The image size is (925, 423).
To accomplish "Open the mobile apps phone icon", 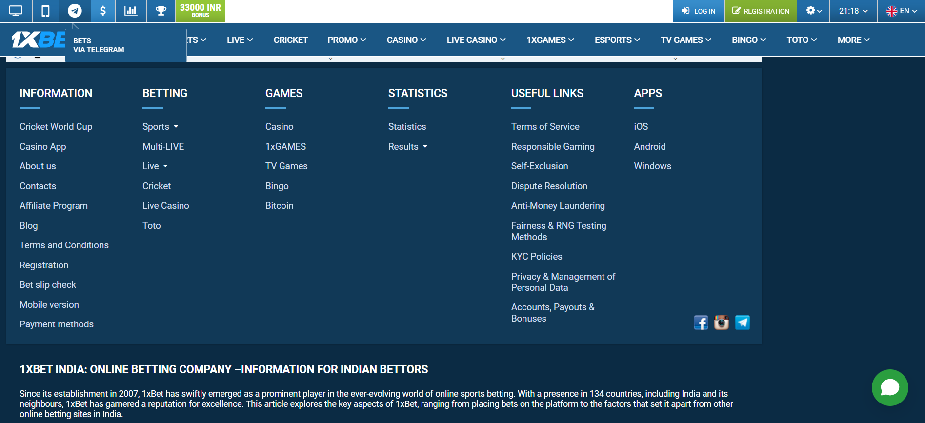I will (x=45, y=11).
